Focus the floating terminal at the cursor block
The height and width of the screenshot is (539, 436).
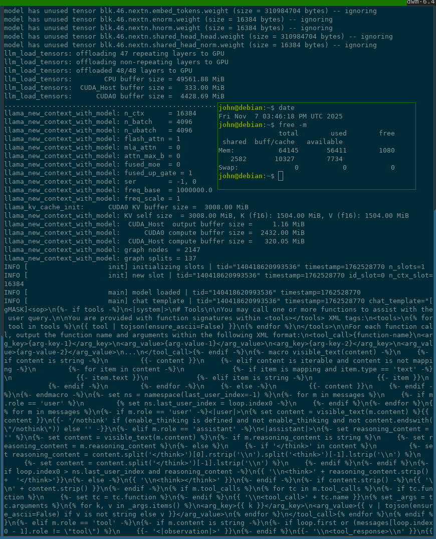pos(281,176)
